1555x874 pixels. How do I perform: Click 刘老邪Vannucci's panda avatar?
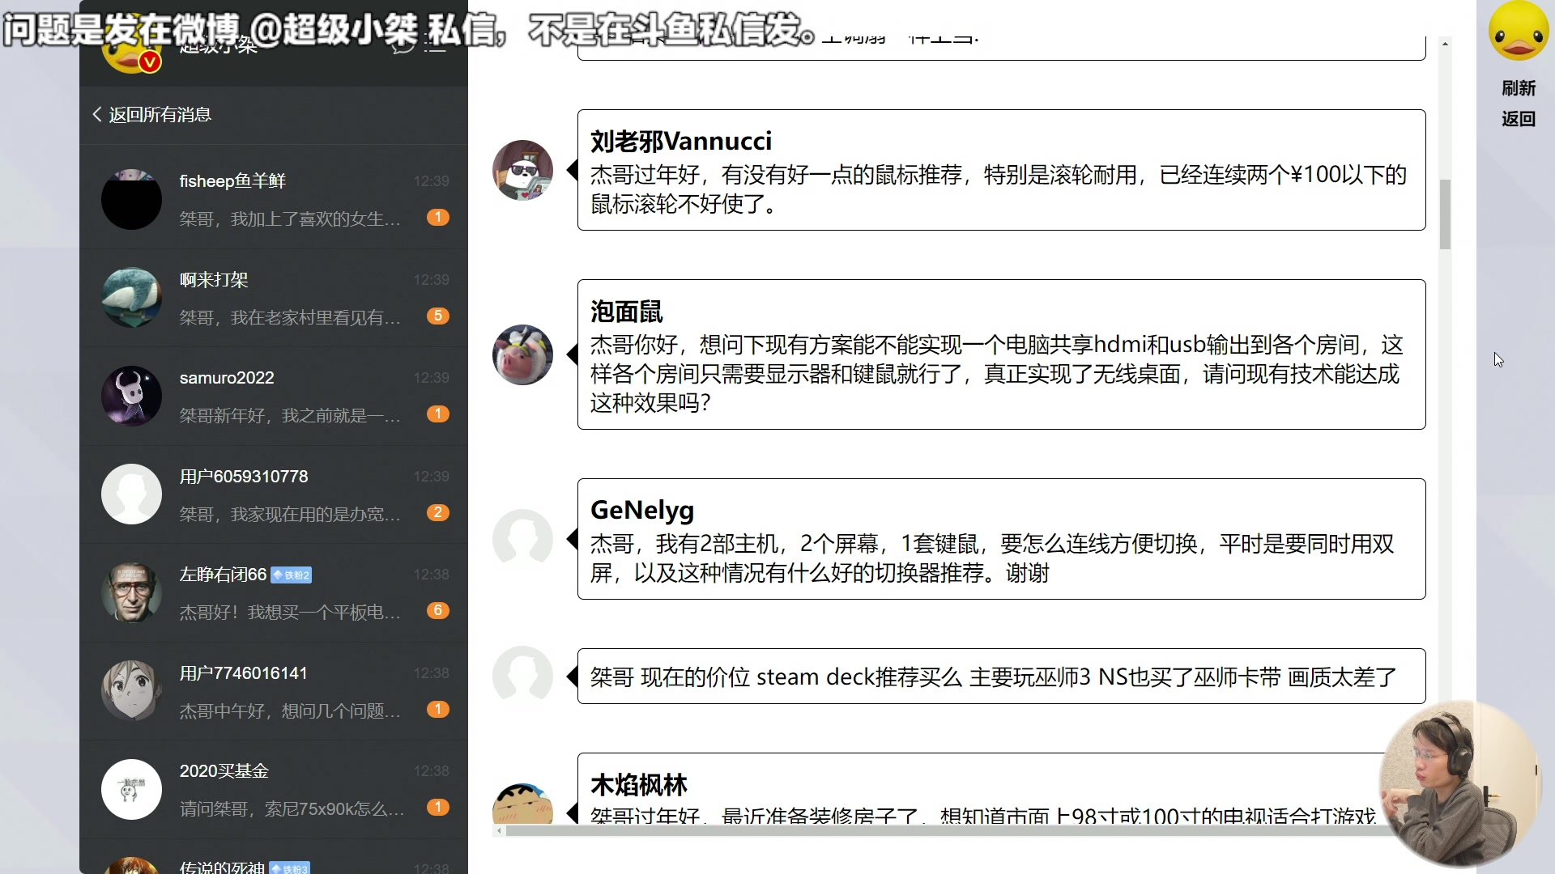[523, 170]
